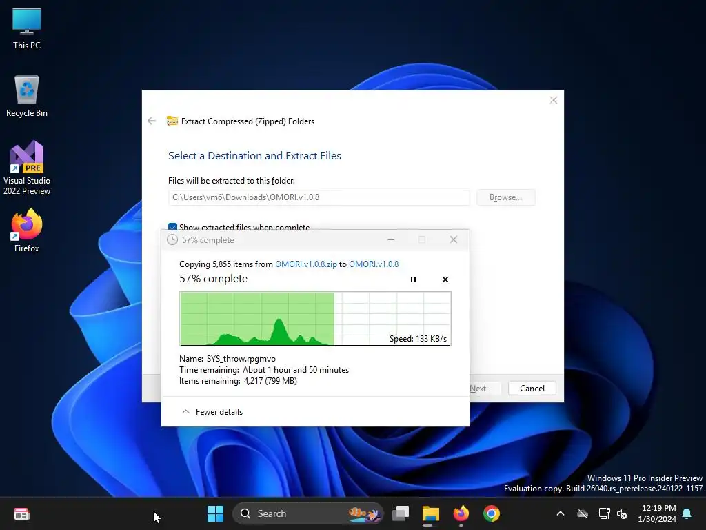Click the destination folder path field
This screenshot has height=530, width=706.
tap(319, 197)
